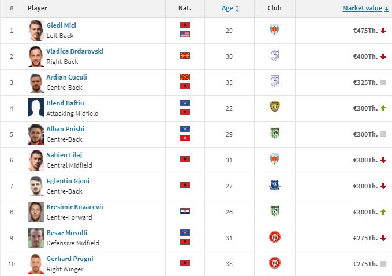Screen dimensions: 392x276
Task: Click Gledi Mici's club crest icon
Action: click(x=274, y=30)
